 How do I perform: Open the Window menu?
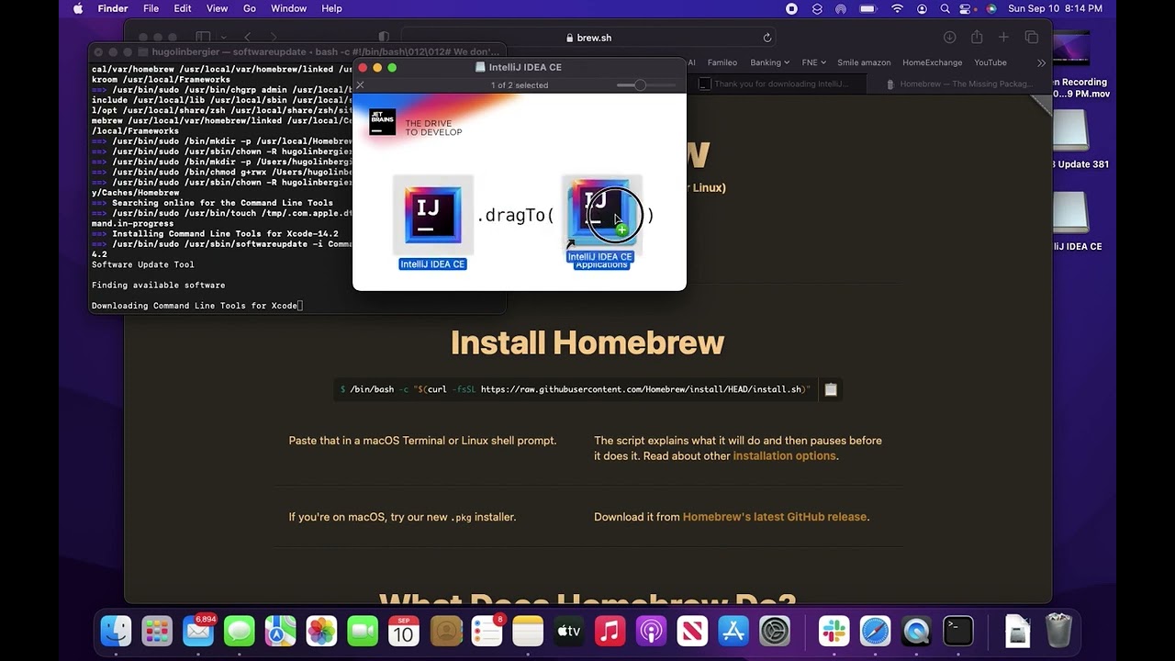pyautogui.click(x=288, y=8)
